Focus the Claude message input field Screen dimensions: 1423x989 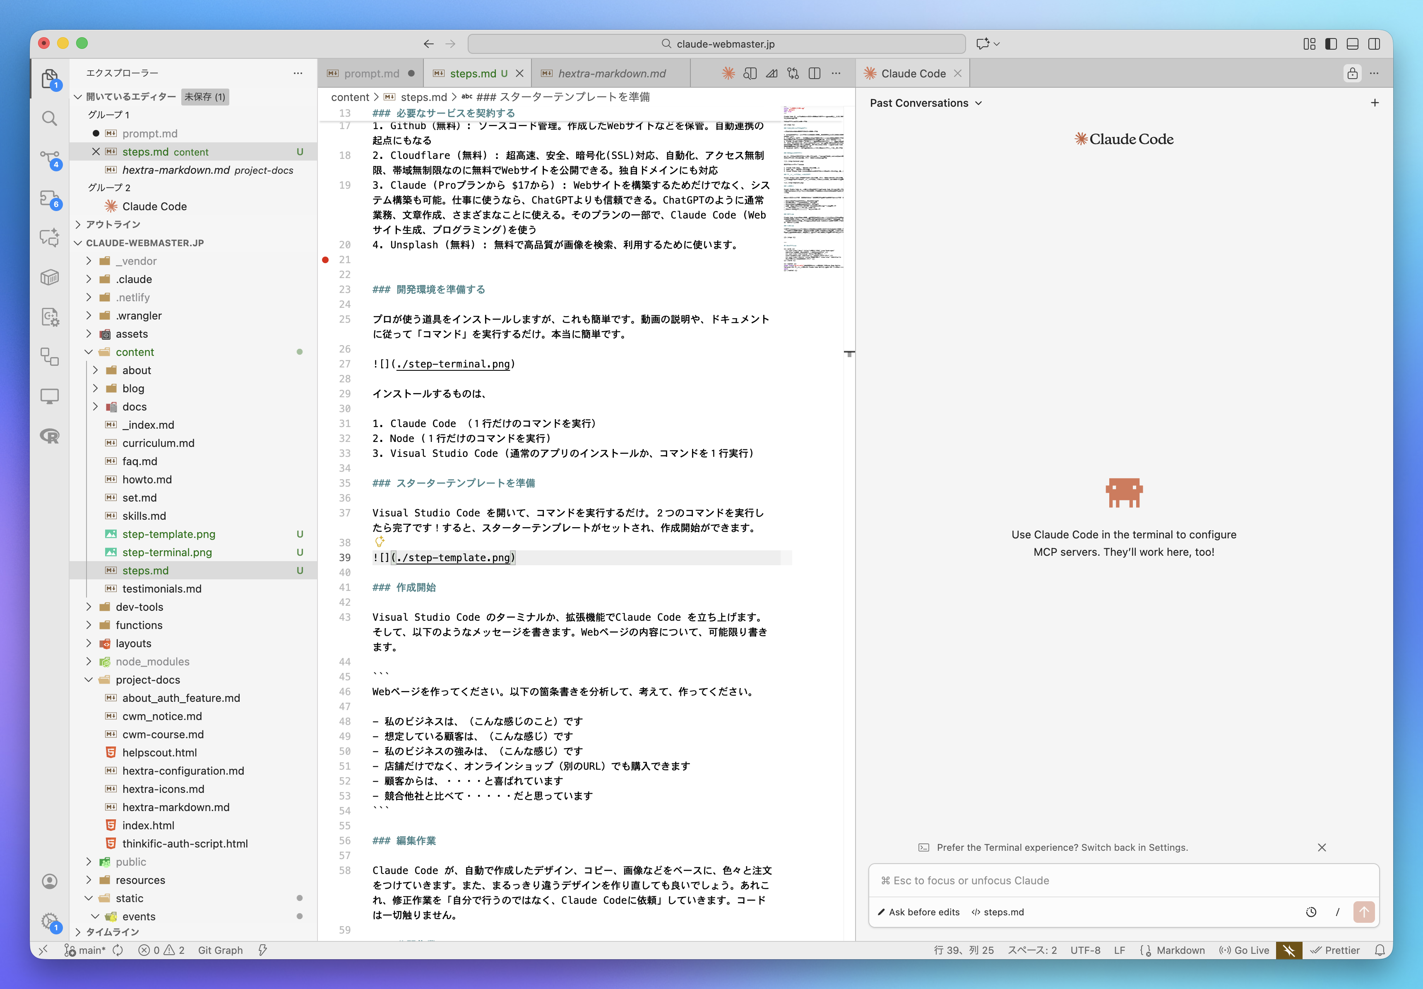point(1123,881)
